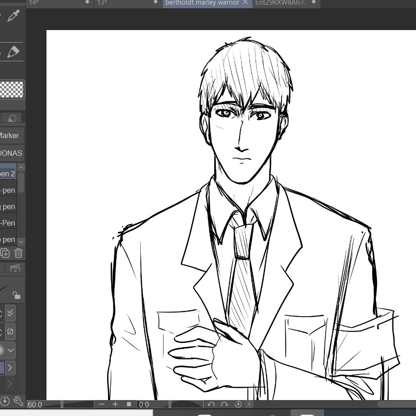
Task: Open the brush tip dropdown arrow
Action: (x=10, y=350)
